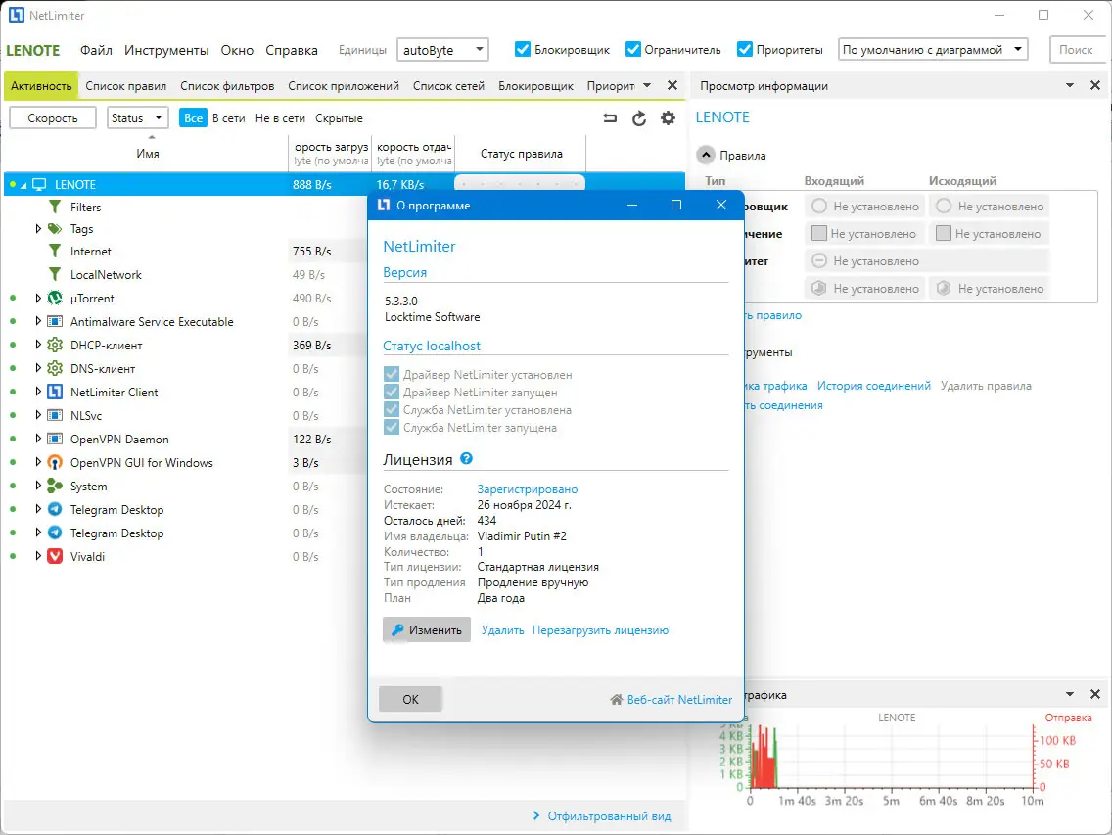This screenshot has height=835, width=1112.
Task: Select outgoing blocker radio Не установлено
Action: coord(944,206)
